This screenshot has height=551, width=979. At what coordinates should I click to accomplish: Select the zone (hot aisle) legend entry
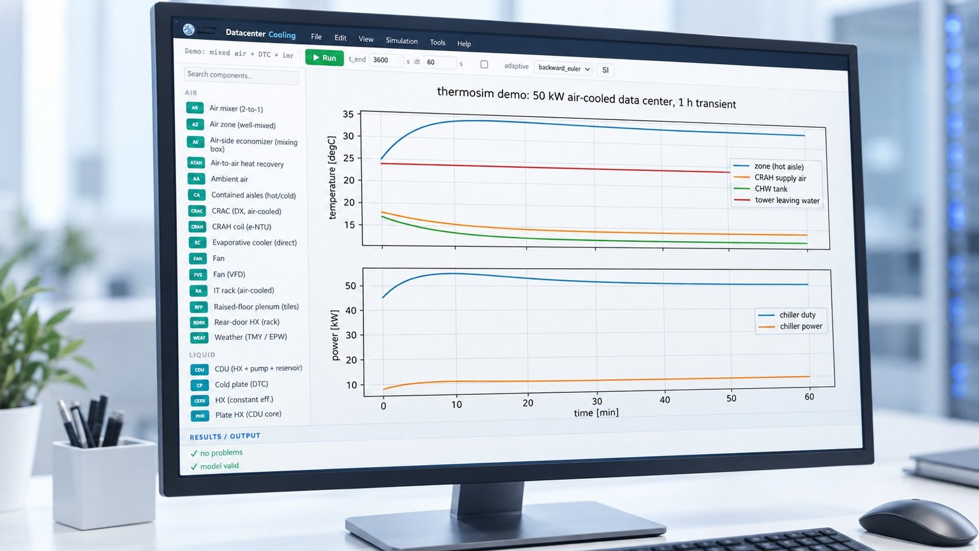[768, 166]
